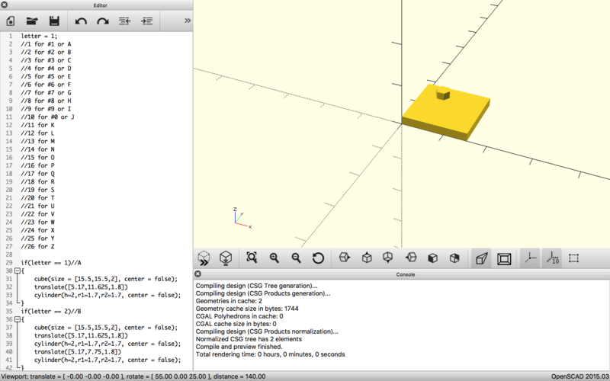The width and height of the screenshot is (610, 381).
Task: Click the cube size line on line 31
Action: click(106, 279)
